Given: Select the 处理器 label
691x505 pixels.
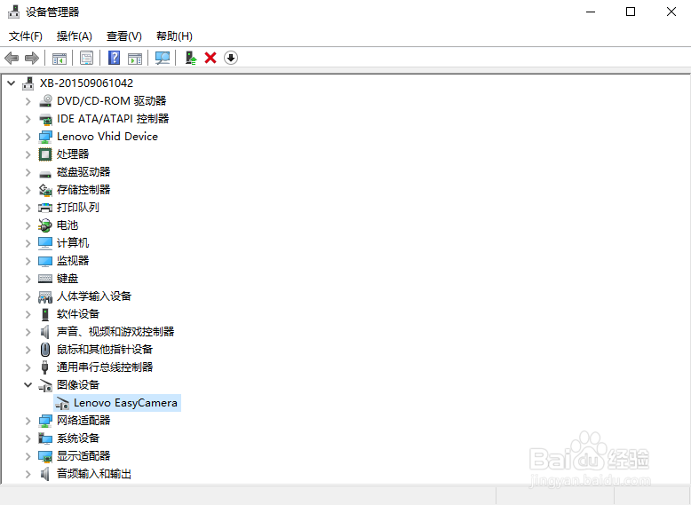Looking at the screenshot, I should click(x=73, y=154).
